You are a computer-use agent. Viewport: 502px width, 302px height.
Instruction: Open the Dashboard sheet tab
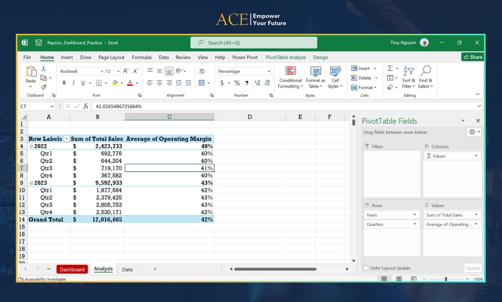coord(72,269)
